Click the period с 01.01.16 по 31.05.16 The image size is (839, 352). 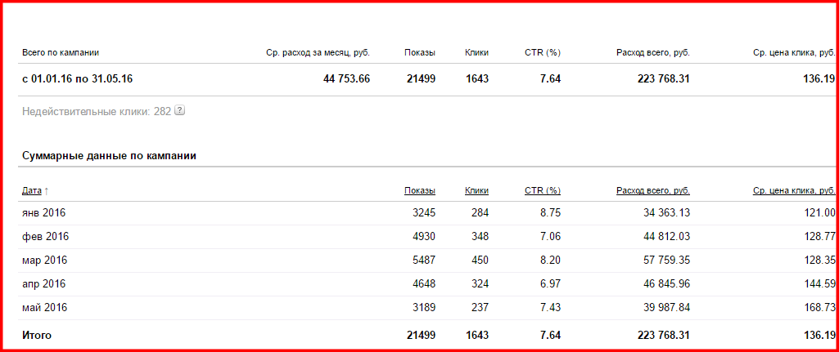[77, 79]
